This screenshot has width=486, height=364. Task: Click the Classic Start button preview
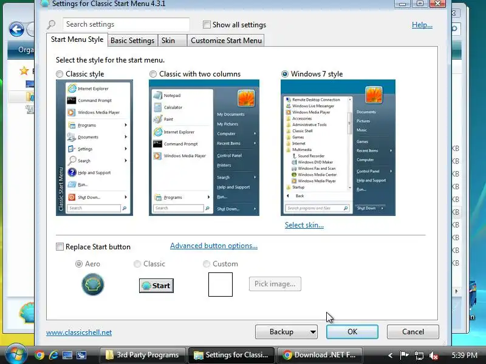pos(156,285)
